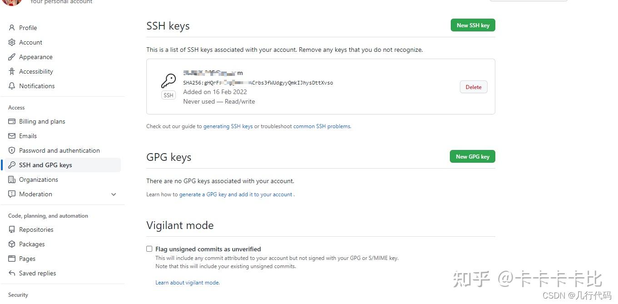Select the Organizations building icon
Image resolution: width=618 pixels, height=304 pixels.
point(11,179)
